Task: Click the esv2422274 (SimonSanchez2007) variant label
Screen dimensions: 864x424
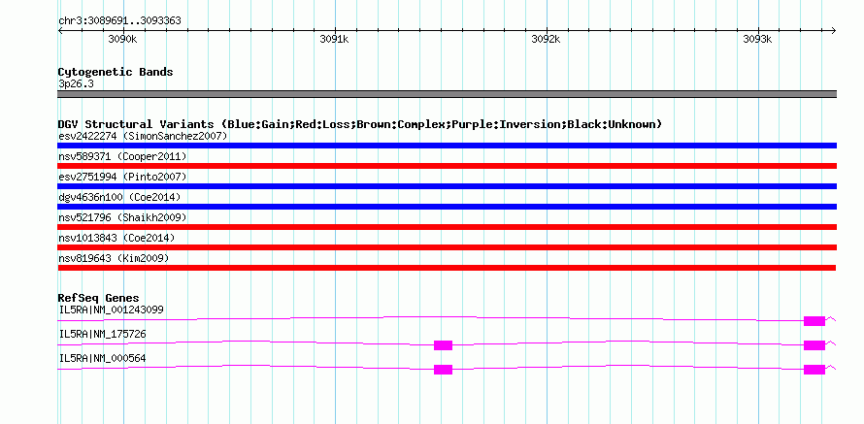Action: pyautogui.click(x=143, y=136)
